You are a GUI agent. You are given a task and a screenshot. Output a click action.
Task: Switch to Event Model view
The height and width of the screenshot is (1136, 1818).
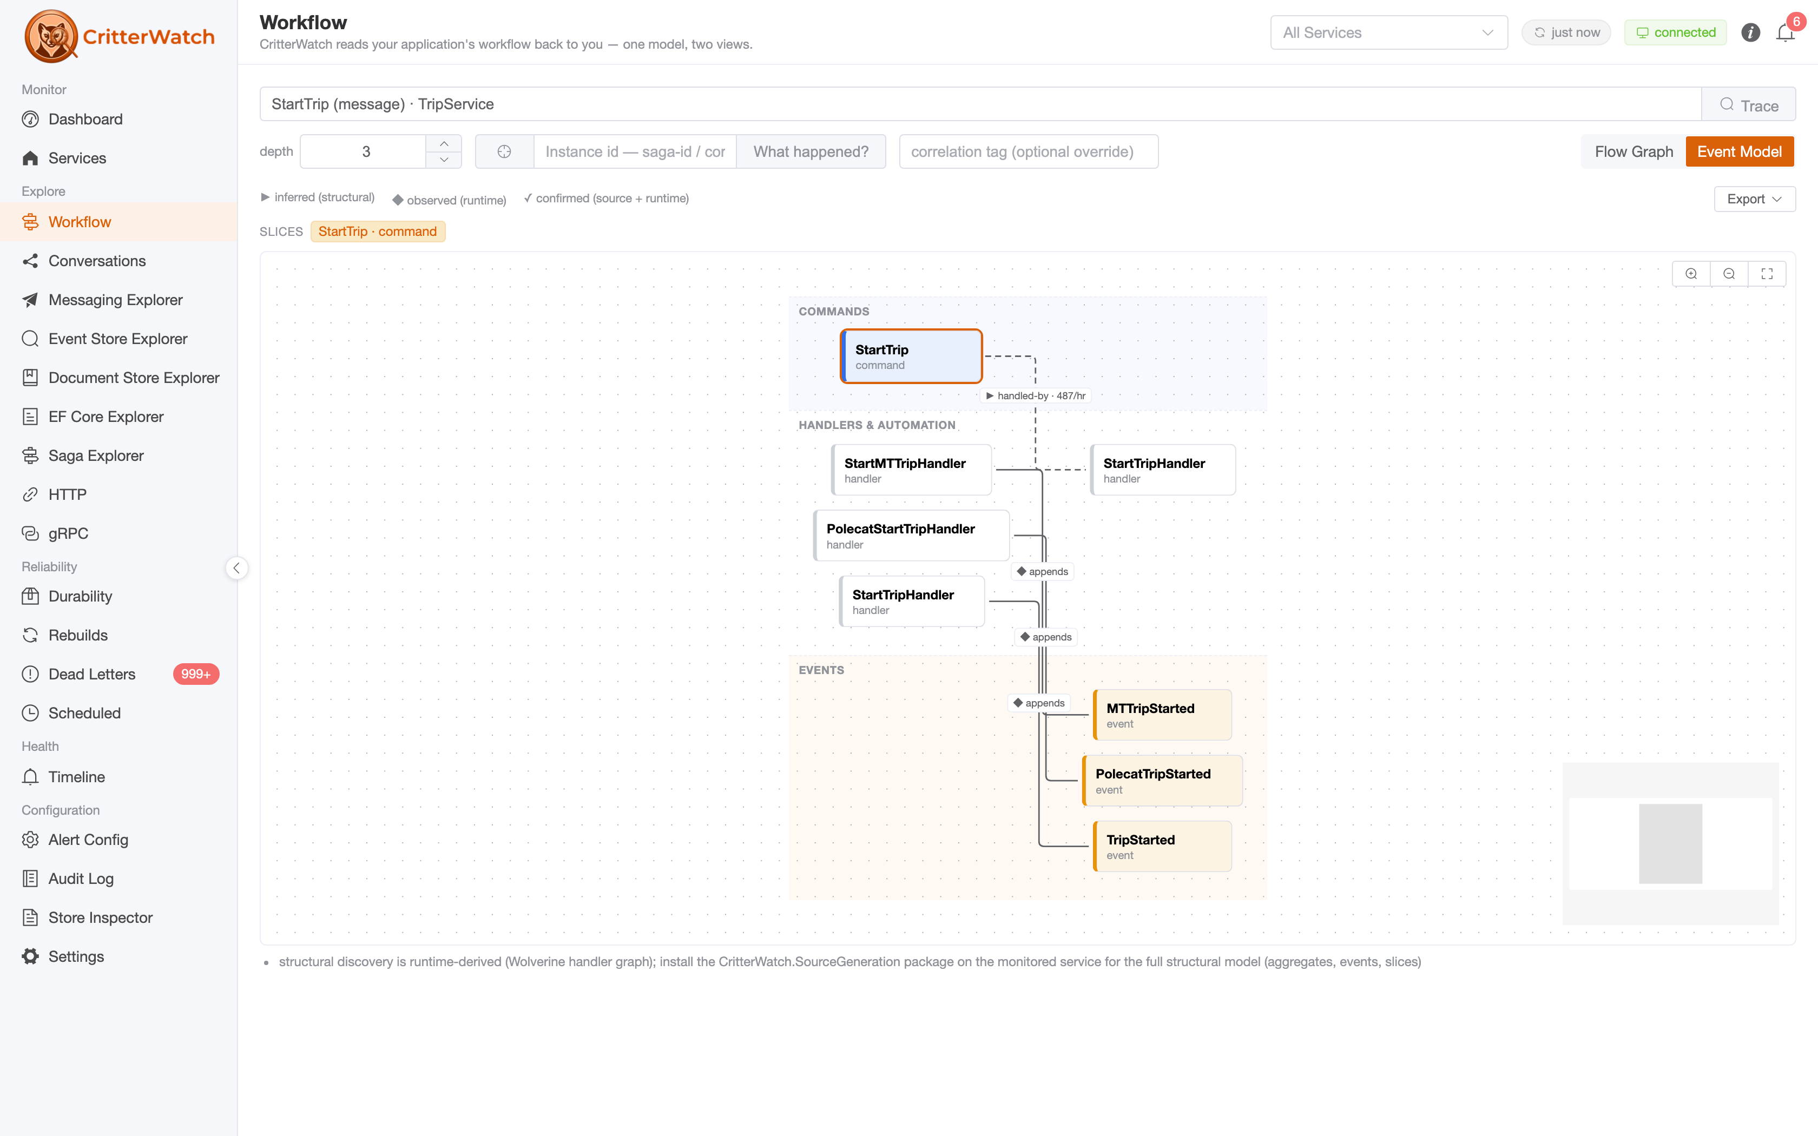tap(1739, 152)
